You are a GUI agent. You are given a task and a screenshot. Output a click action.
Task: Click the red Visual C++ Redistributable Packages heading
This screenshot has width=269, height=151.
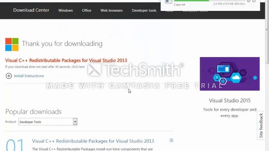[66, 60]
